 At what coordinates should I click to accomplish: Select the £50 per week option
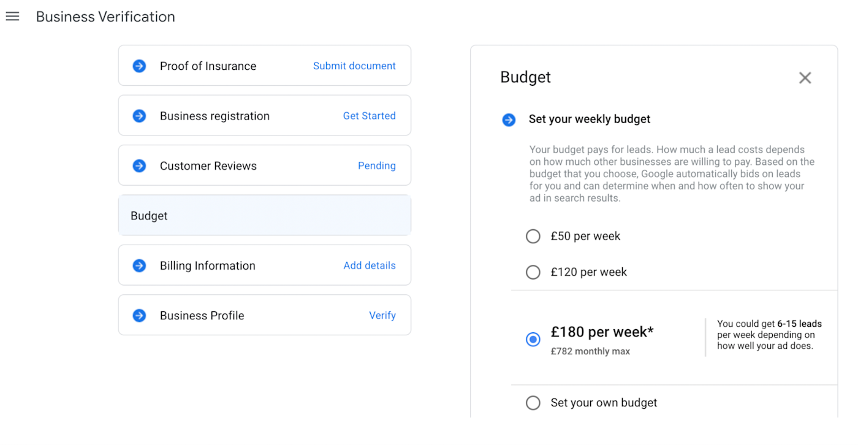533,237
